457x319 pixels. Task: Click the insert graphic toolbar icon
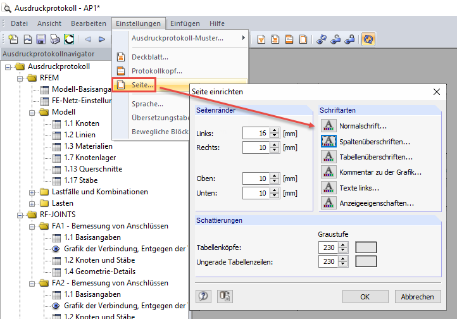(x=28, y=39)
